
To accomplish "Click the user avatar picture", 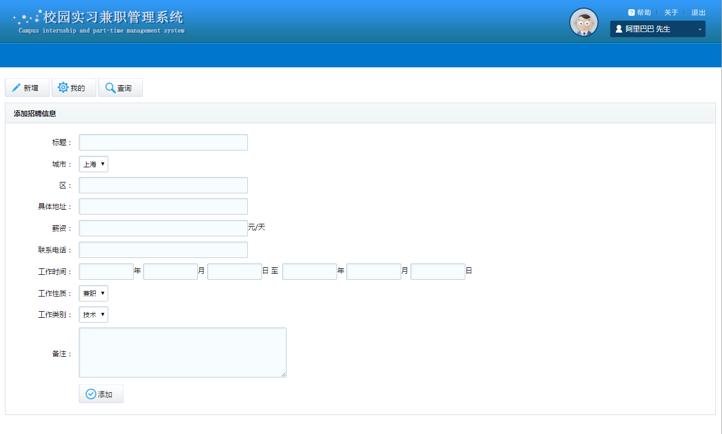I will tap(584, 22).
